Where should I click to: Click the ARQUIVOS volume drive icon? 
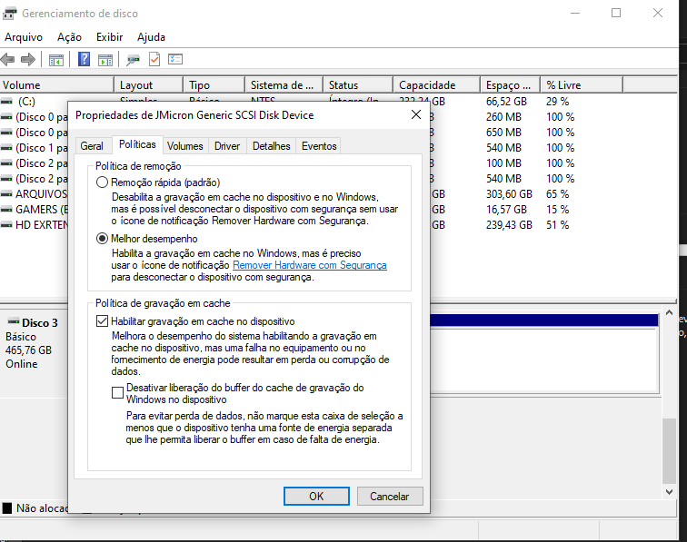click(x=6, y=194)
